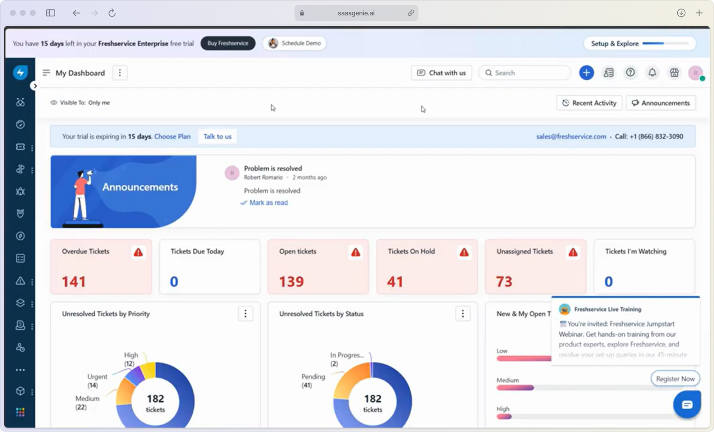Open Unresolved Tickets by Status kebab menu
This screenshot has width=714, height=432.
463,313
